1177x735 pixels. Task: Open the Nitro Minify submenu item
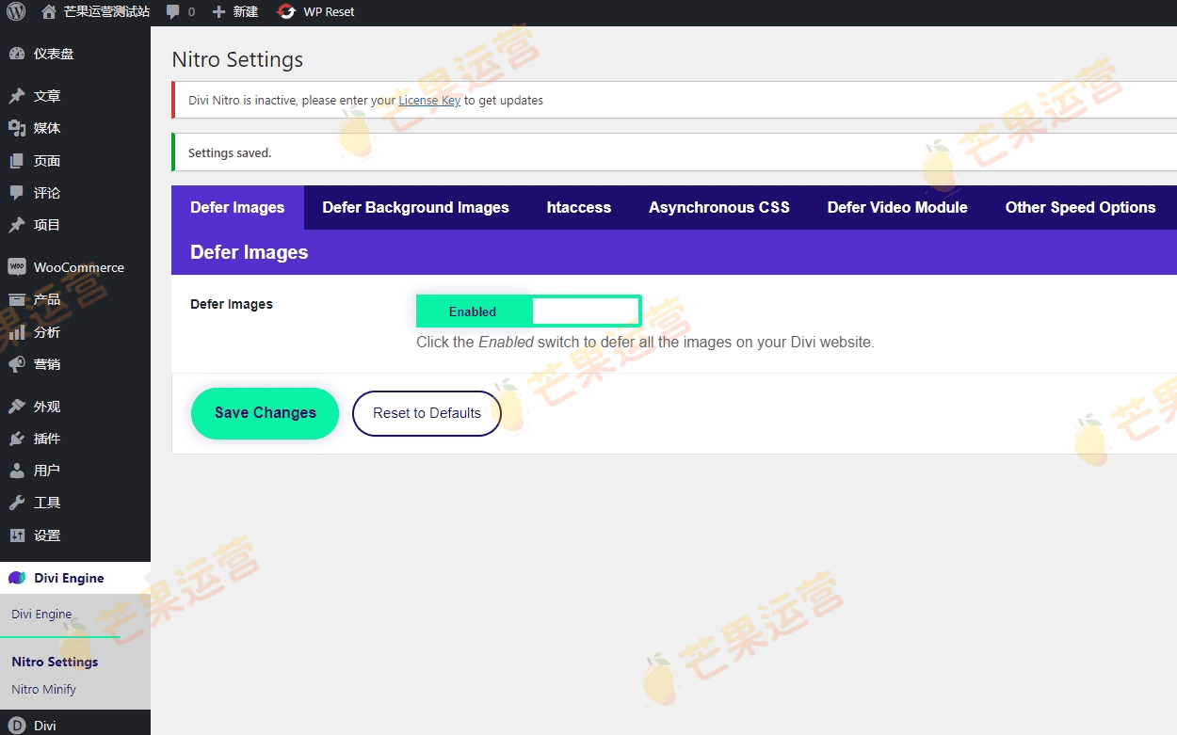(x=43, y=689)
